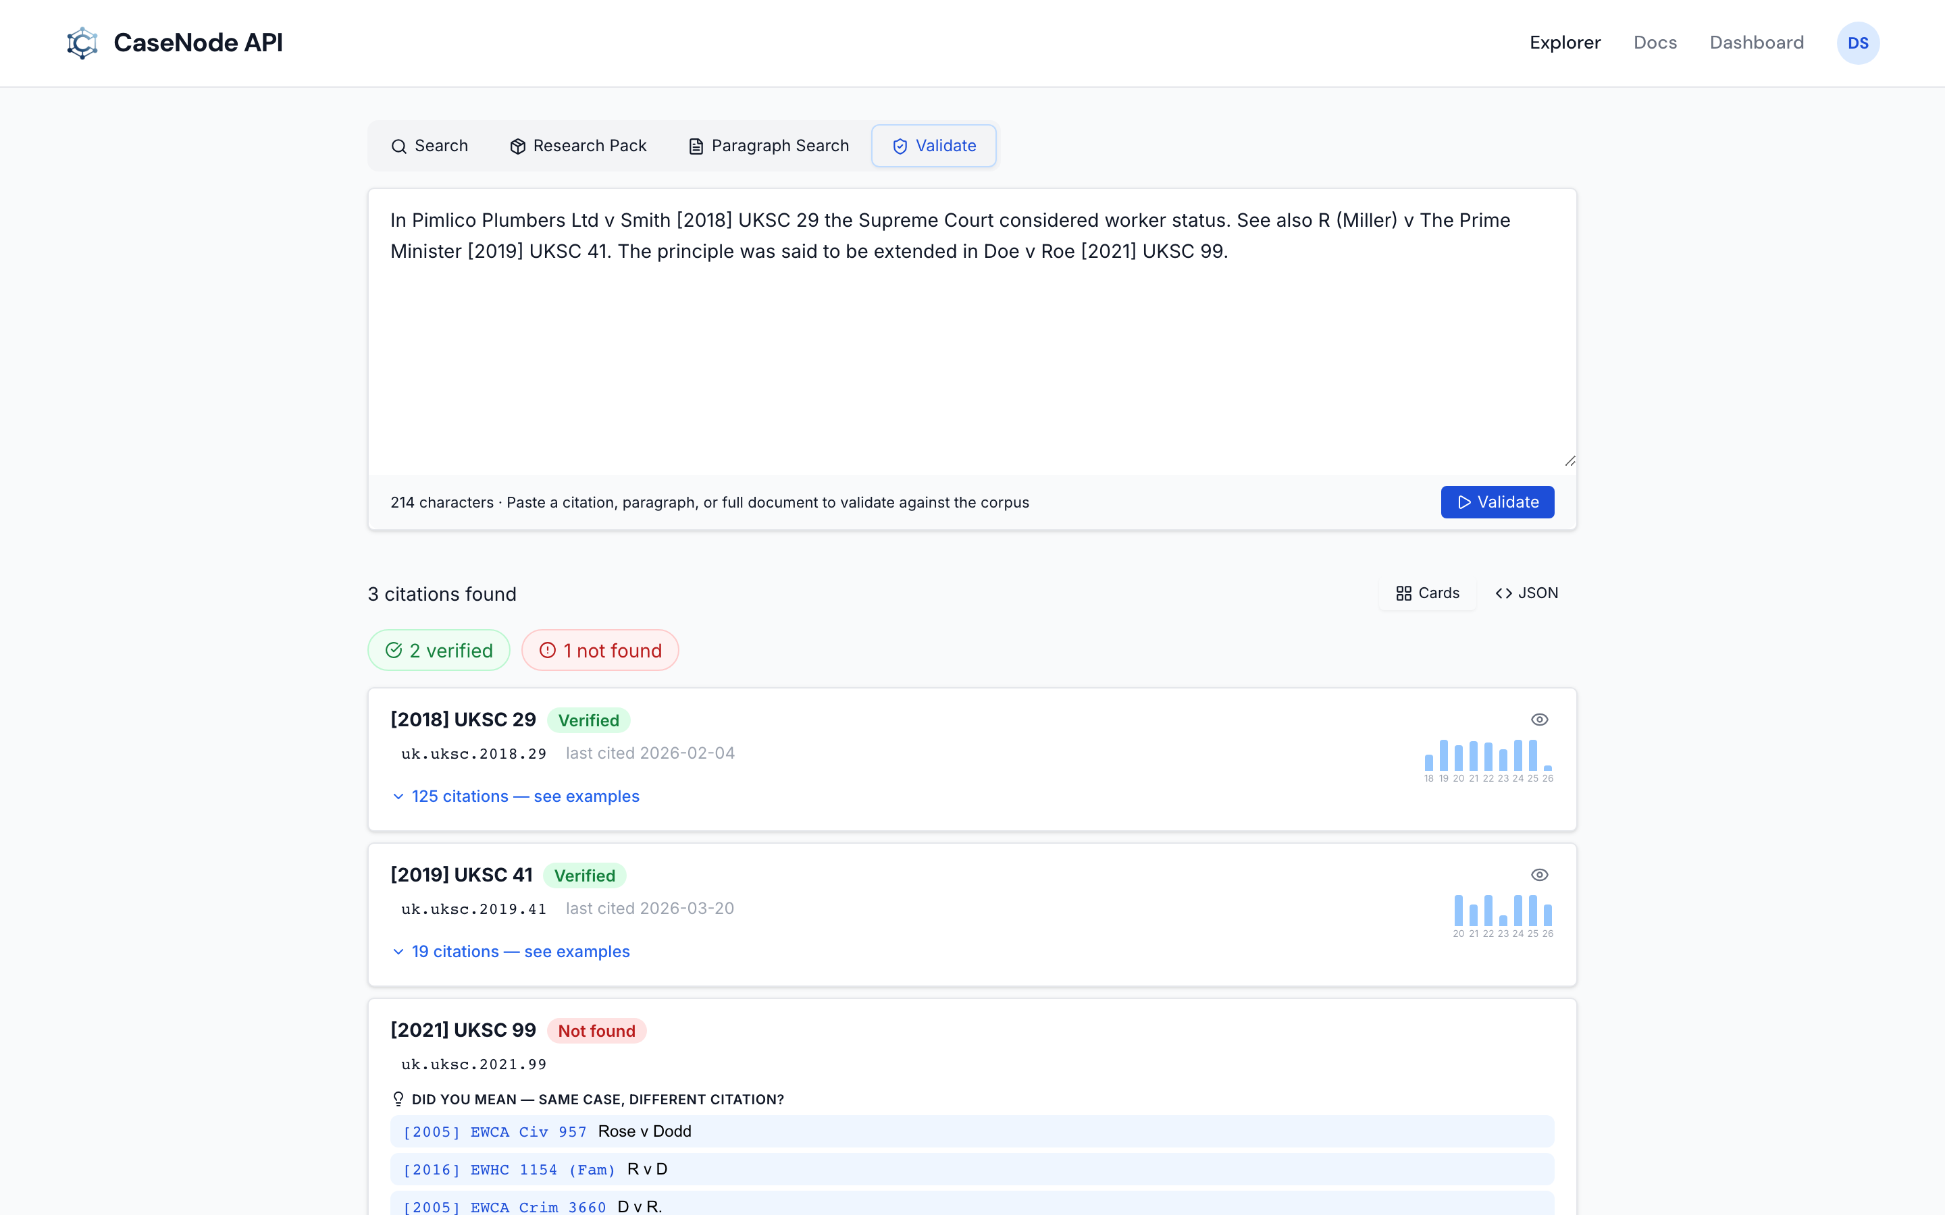Switch to the Research Pack tab
The height and width of the screenshot is (1215, 1945).
(578, 145)
